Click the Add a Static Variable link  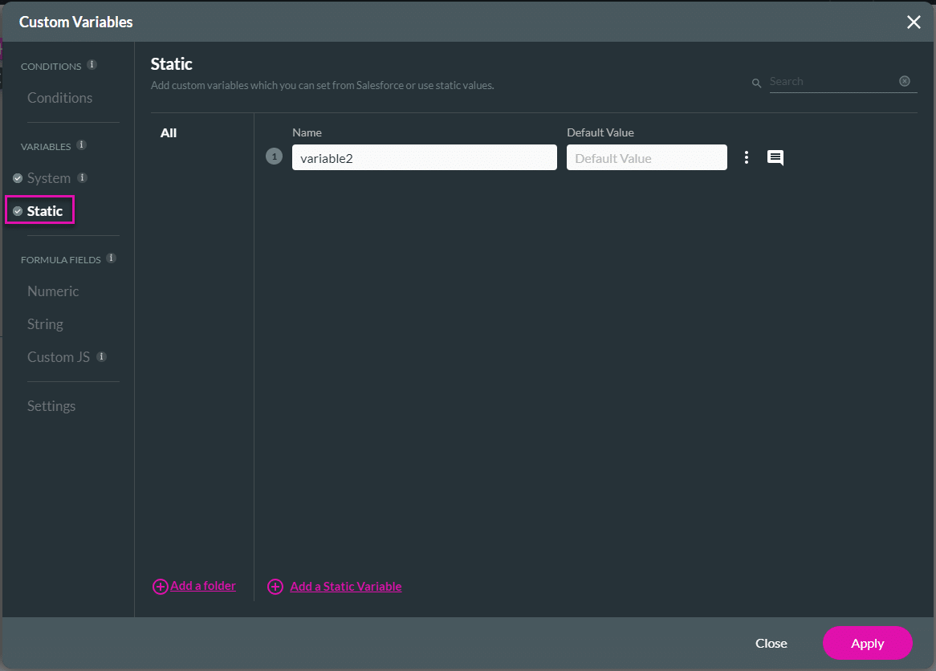point(345,586)
